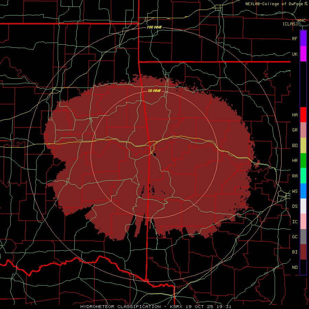The height and width of the screenshot is (309, 309).
Task: Click the Hydrometeor Classification KSRX timestamp caption
Action: [x=156, y=307]
